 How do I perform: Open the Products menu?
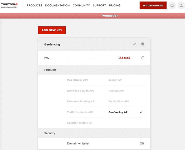point(34,6)
